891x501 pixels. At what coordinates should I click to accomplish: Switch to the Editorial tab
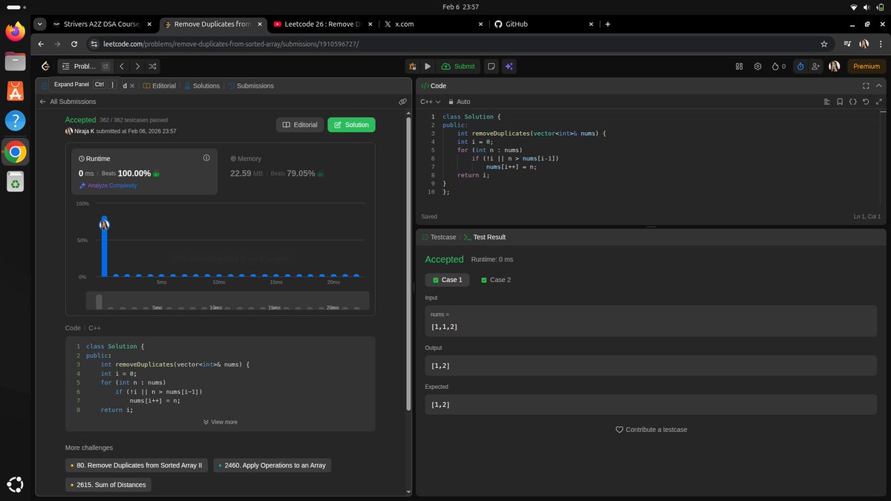click(160, 85)
